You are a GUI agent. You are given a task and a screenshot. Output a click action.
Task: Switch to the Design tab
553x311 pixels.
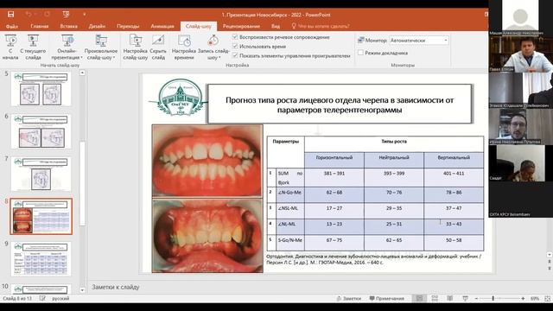97,26
